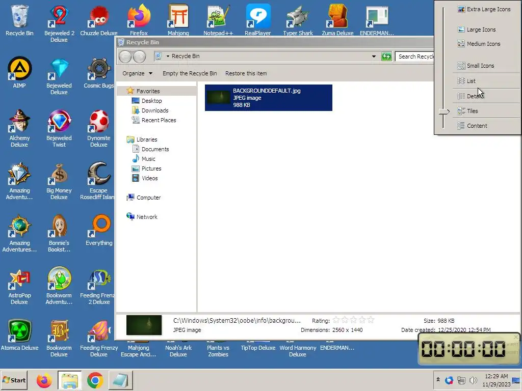The image size is (522, 391).
Task: Choose Large Icons view
Action: point(477,30)
